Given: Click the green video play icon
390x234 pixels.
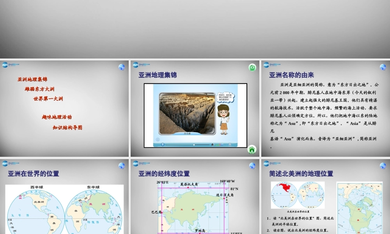Looking at the screenshot, I should [252, 67].
